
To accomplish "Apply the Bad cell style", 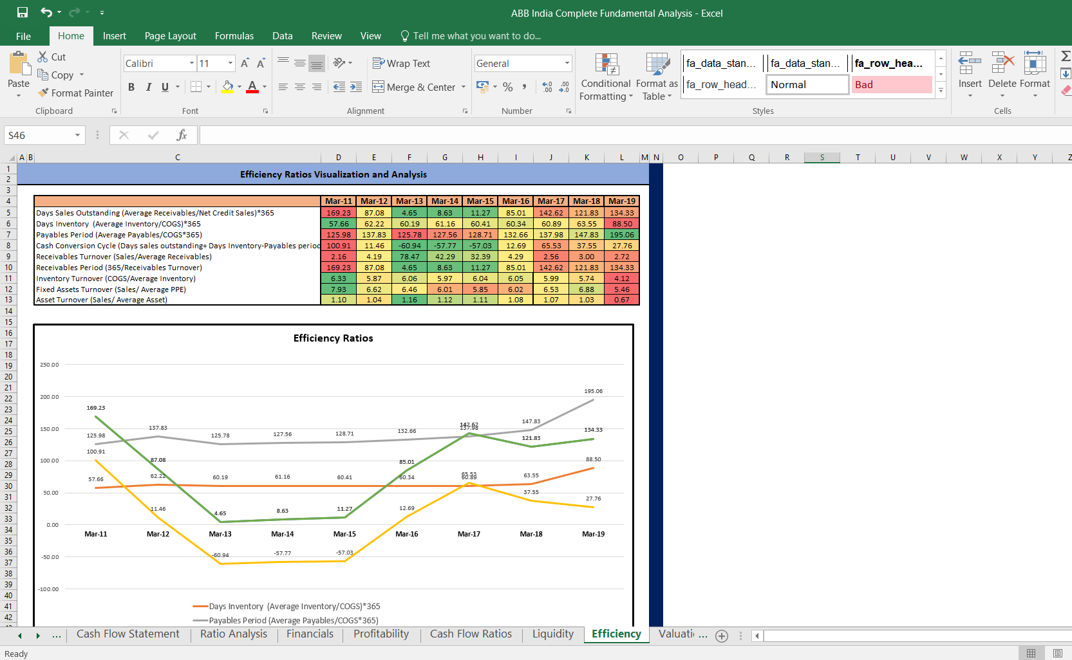I will (892, 84).
